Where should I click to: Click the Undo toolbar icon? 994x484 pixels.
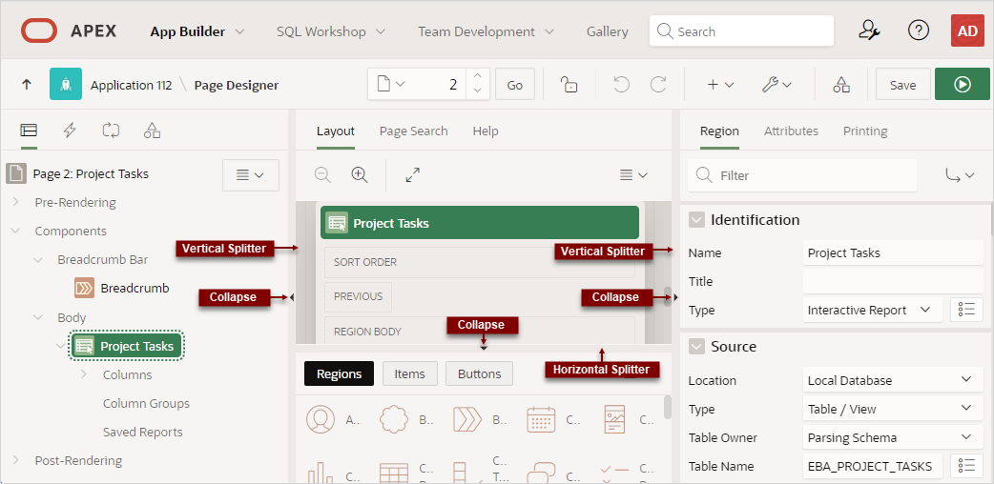tap(621, 84)
